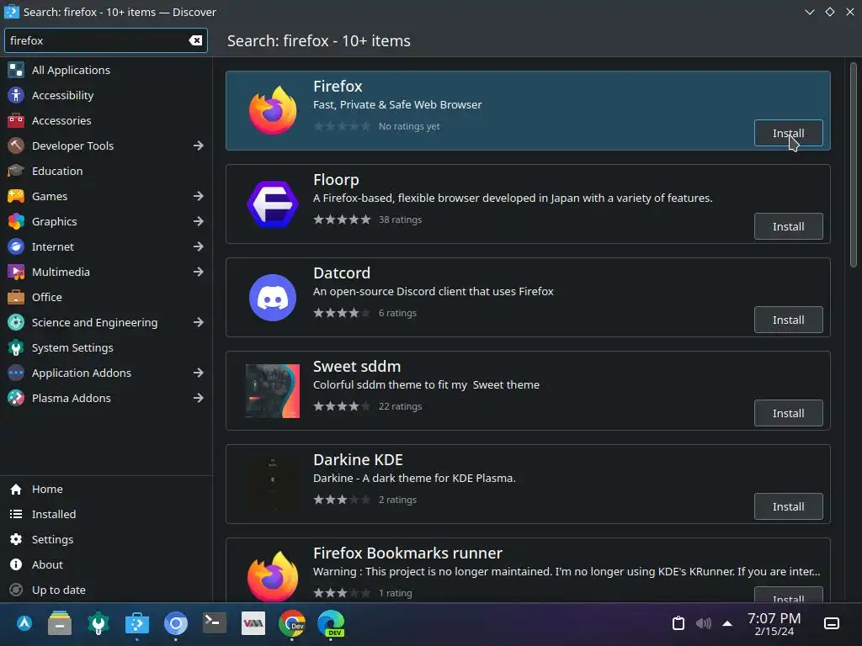Click the Office briefcase icon

click(16, 297)
